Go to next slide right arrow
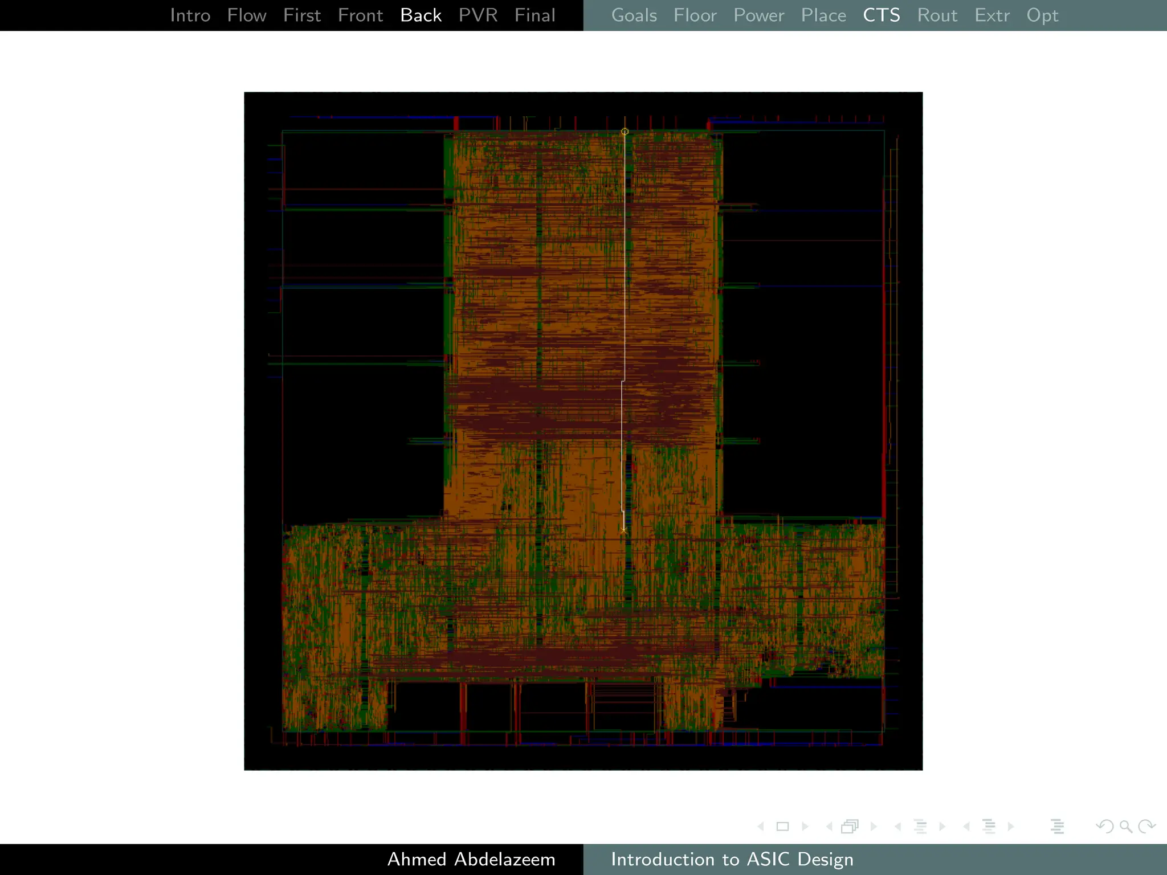The image size is (1167, 875). [805, 826]
